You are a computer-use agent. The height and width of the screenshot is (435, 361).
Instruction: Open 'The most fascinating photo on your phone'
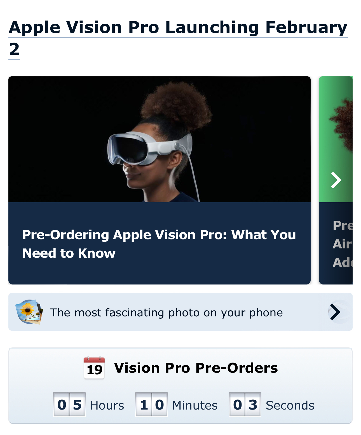click(x=167, y=312)
